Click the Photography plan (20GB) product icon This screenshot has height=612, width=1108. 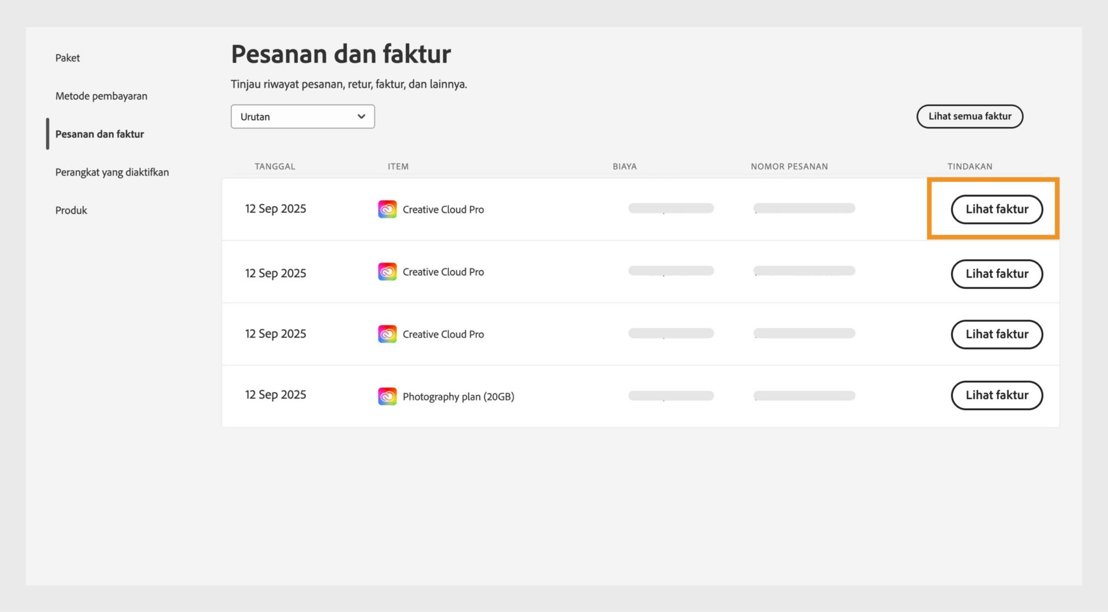[x=387, y=396]
